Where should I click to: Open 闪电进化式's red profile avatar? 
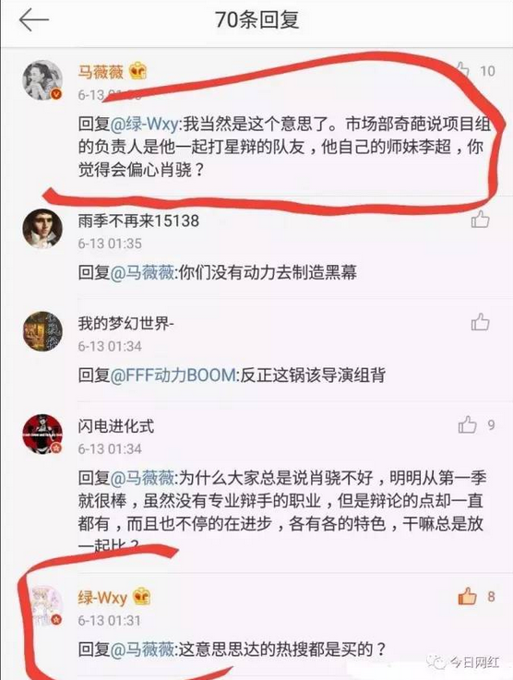tap(42, 434)
